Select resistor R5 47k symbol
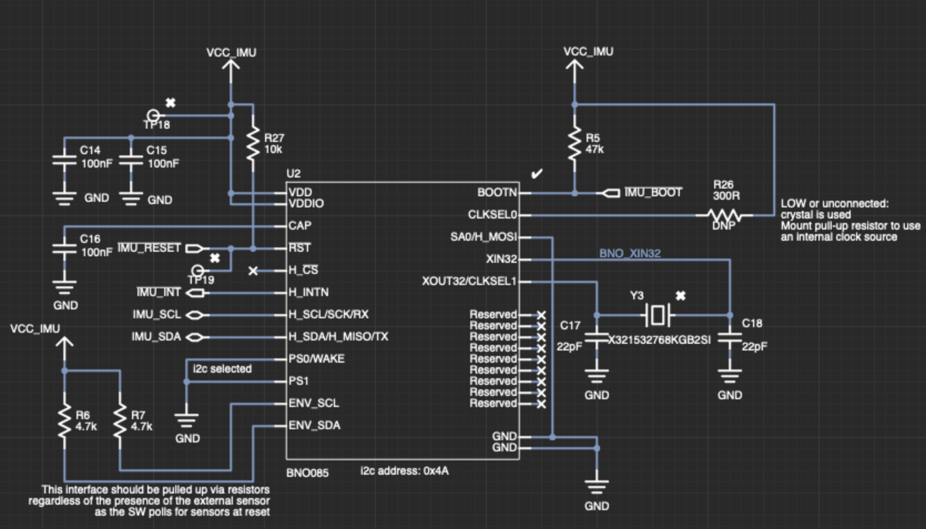This screenshot has width=926, height=529. point(574,143)
